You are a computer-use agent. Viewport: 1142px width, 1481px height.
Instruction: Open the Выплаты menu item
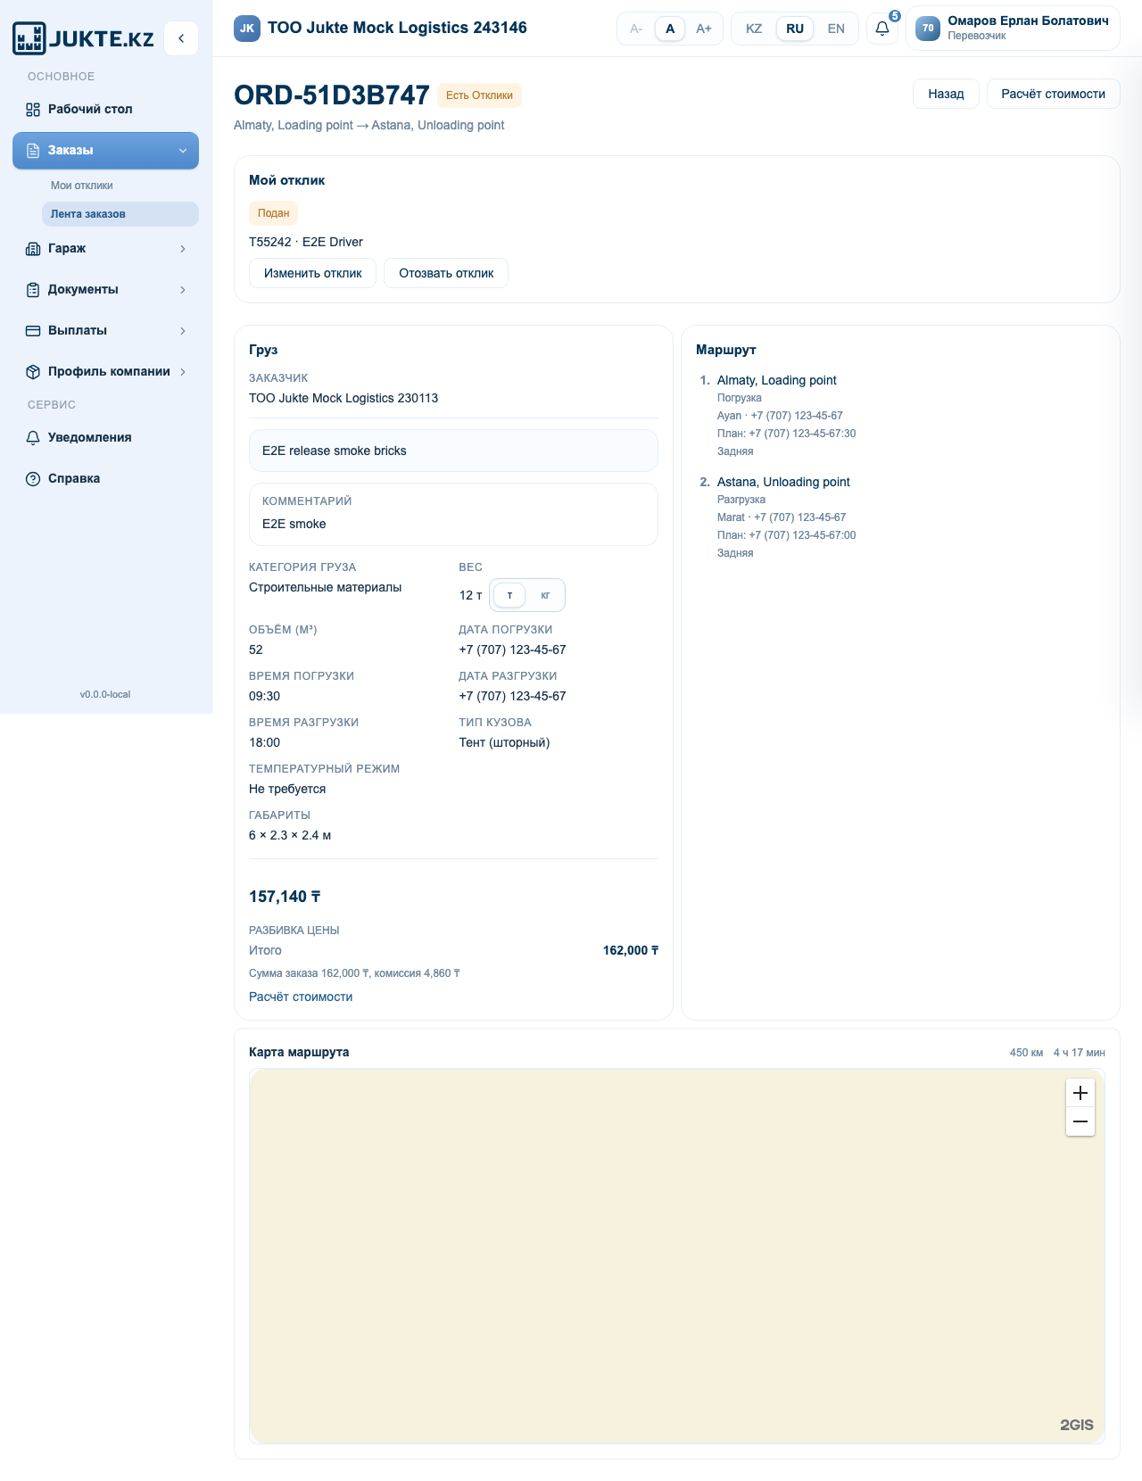click(105, 331)
